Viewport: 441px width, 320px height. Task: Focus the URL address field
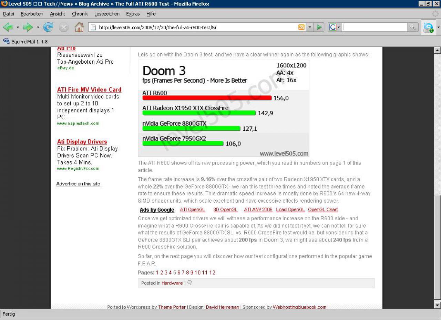point(196,27)
